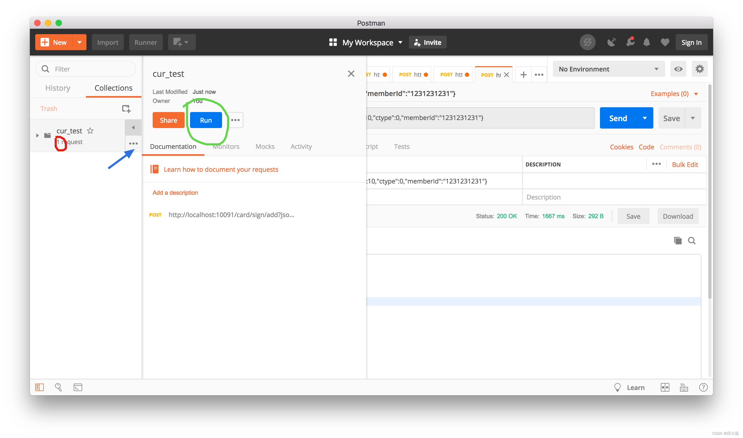The width and height of the screenshot is (743, 438).
Task: Click Learn how to document your requests
Action: pyautogui.click(x=221, y=169)
